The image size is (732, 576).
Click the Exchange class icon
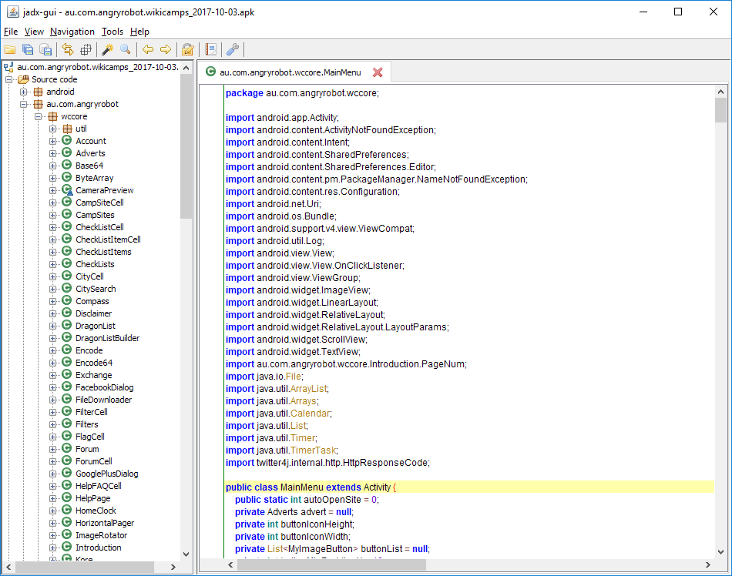coord(67,374)
